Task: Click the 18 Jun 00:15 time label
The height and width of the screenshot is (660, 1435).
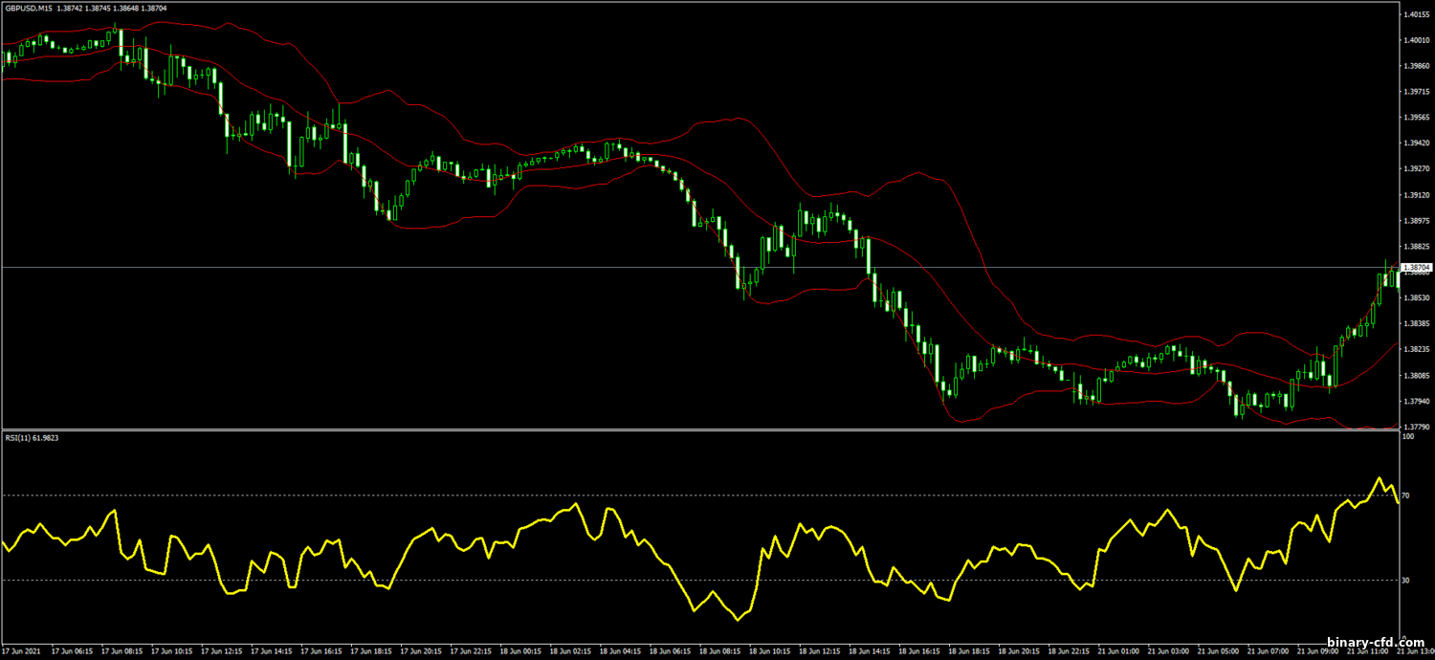Action: pyautogui.click(x=521, y=651)
